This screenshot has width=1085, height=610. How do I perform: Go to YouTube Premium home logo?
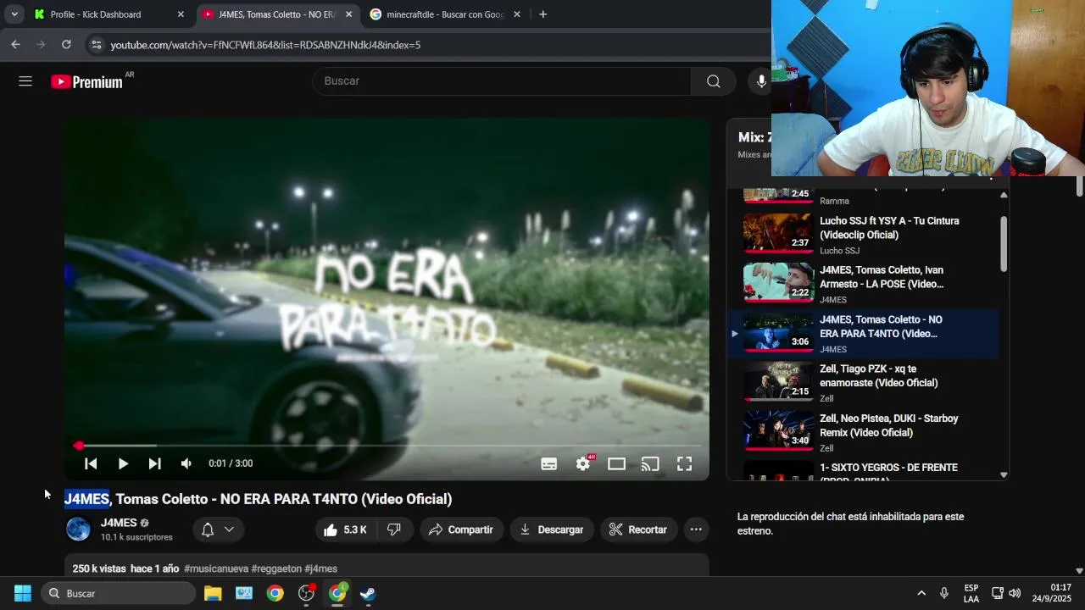click(x=87, y=81)
